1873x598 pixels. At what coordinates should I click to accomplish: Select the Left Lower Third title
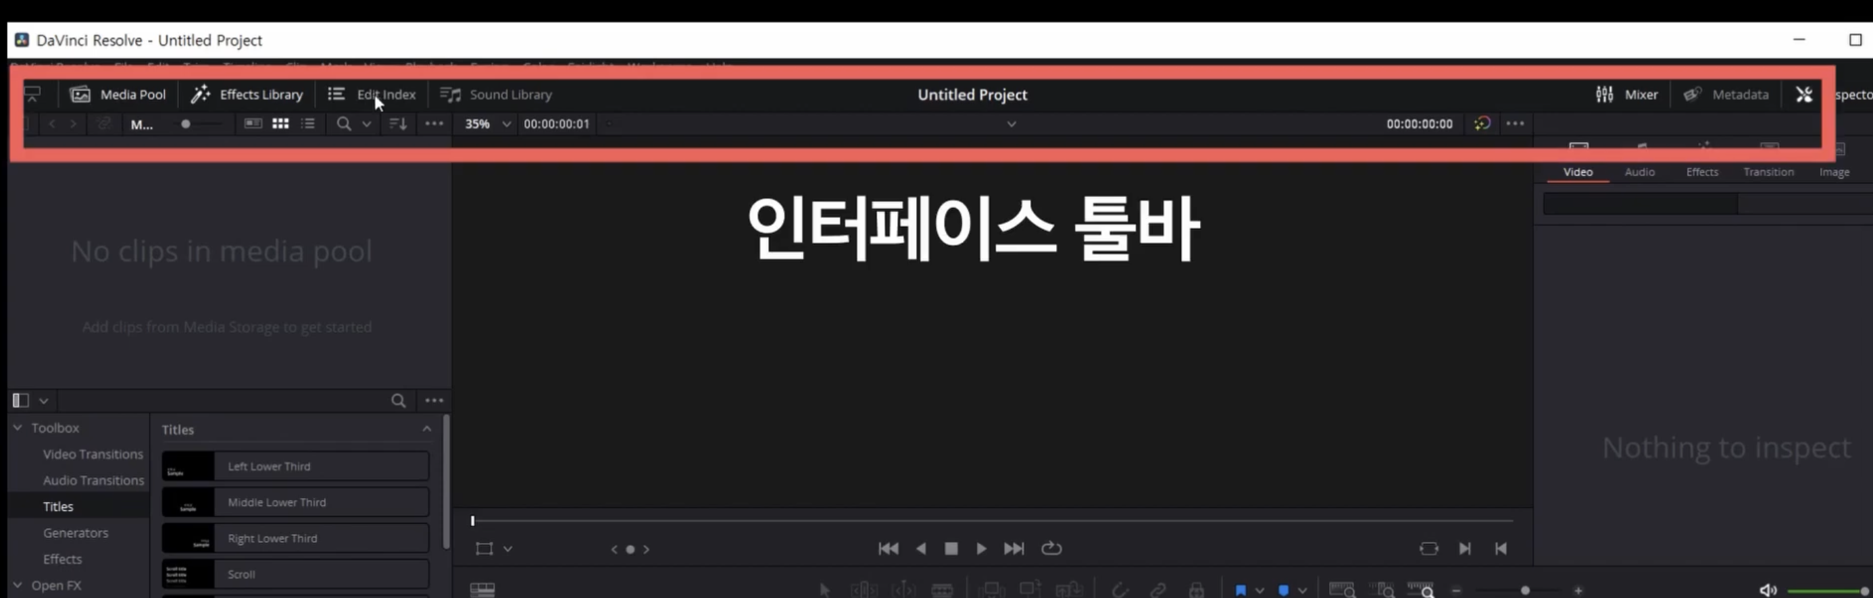(x=295, y=466)
